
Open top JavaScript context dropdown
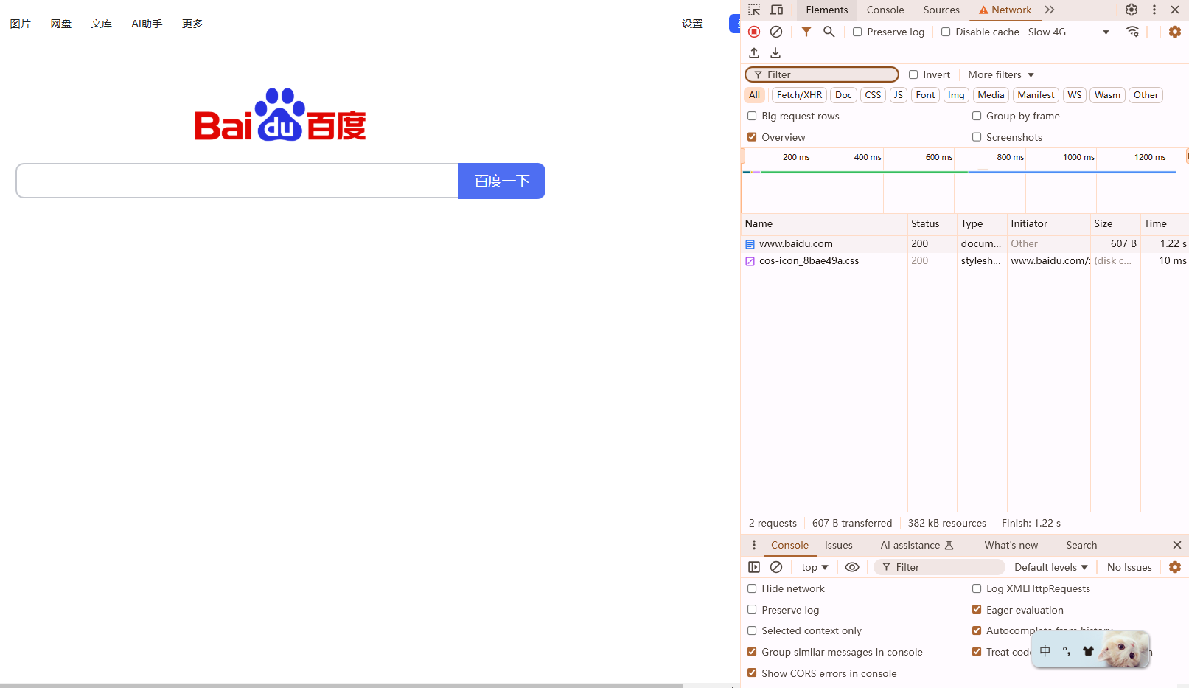pos(815,567)
